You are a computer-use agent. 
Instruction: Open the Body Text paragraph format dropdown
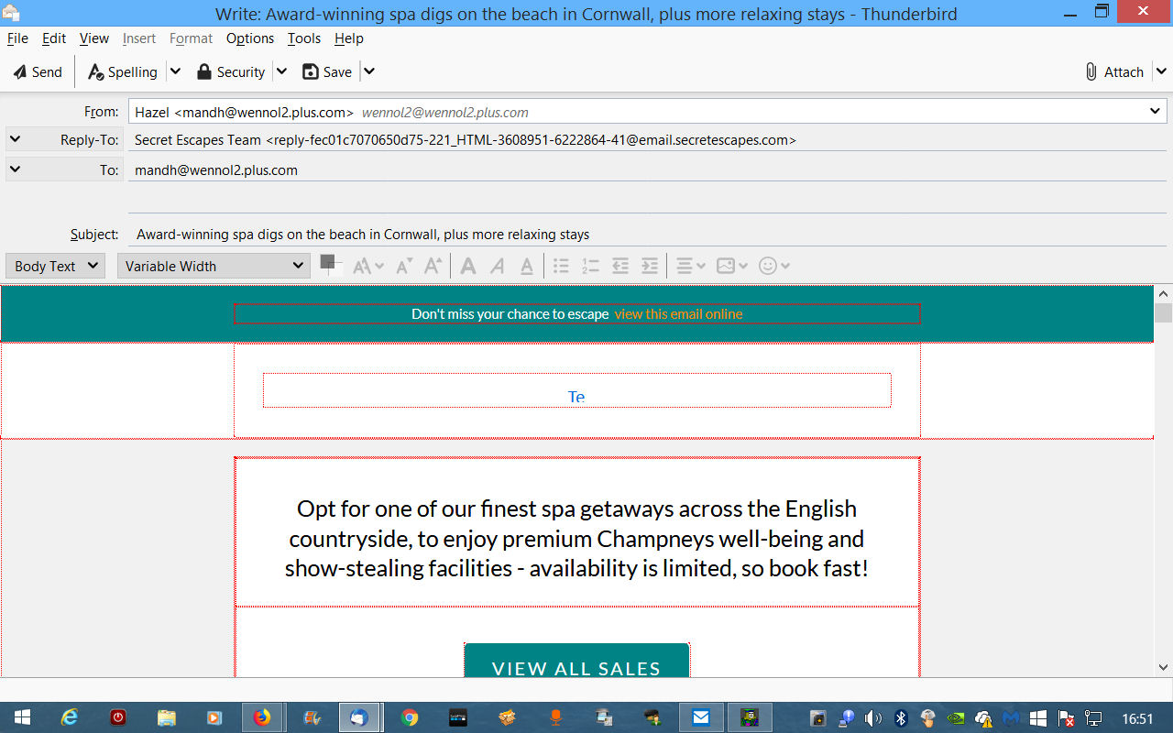56,266
